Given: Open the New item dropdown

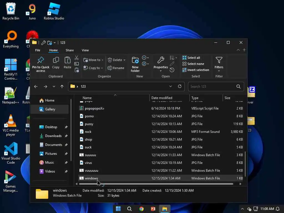Looking at the screenshot, I should (145, 58).
